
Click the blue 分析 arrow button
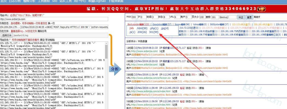click(115, 69)
